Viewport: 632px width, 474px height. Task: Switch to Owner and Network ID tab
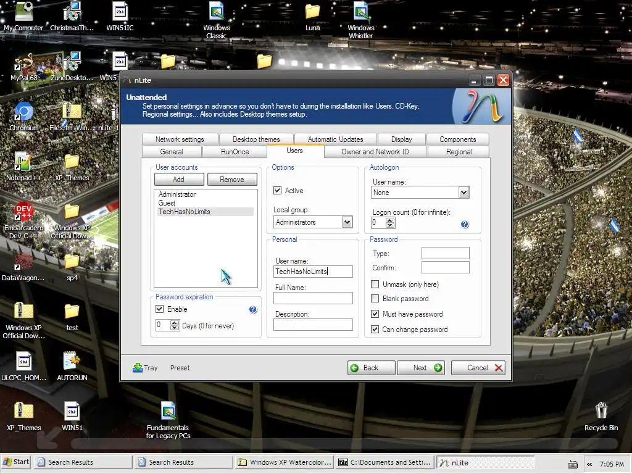click(375, 152)
